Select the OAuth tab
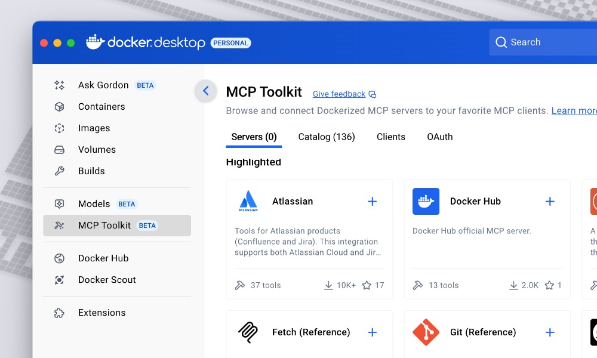This screenshot has height=358, width=597. tap(439, 137)
